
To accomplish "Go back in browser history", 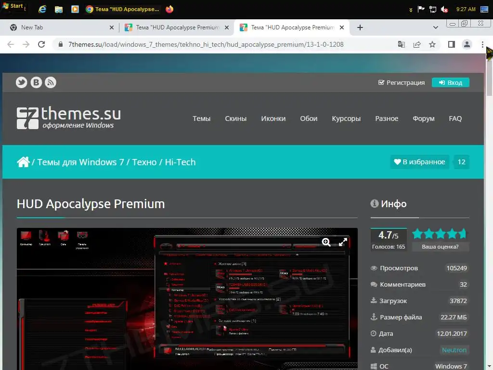I will coord(11,44).
